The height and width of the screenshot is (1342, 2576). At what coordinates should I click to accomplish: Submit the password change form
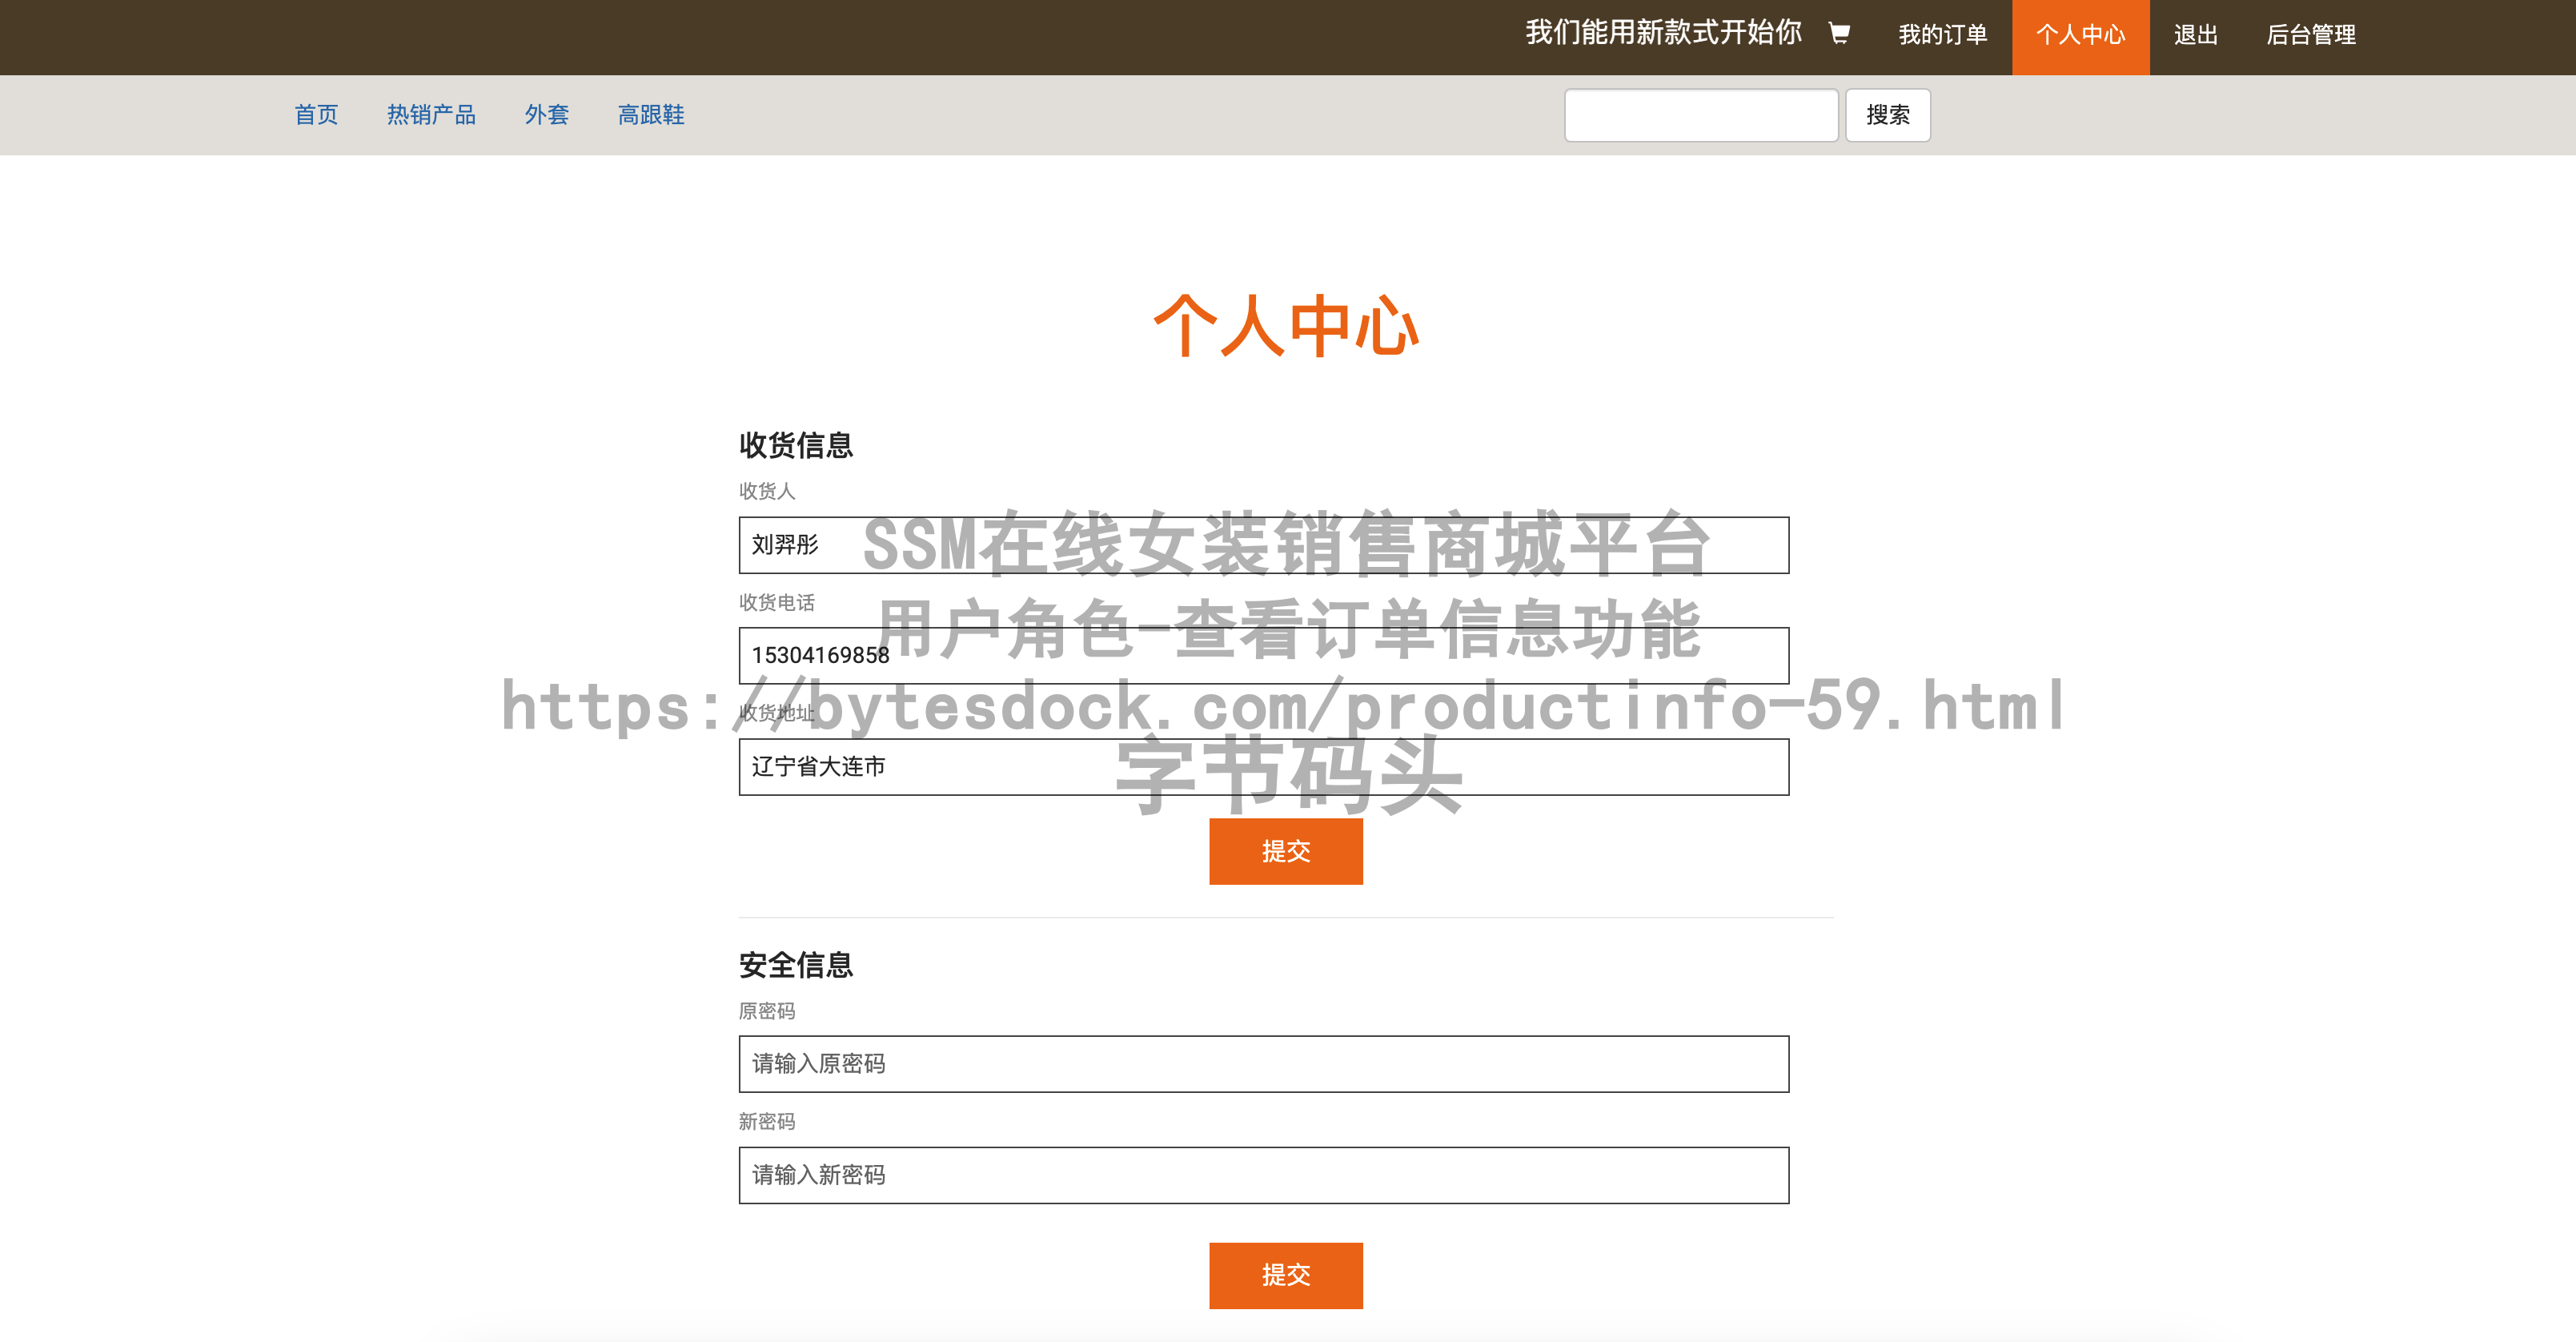(x=1285, y=1275)
